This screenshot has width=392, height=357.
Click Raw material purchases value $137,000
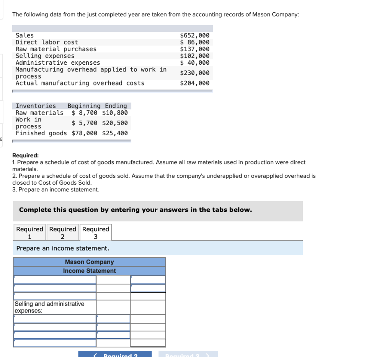(x=195, y=49)
